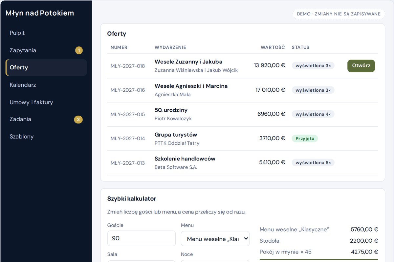
Task: Click the Przyjęta status chip
Action: point(305,139)
